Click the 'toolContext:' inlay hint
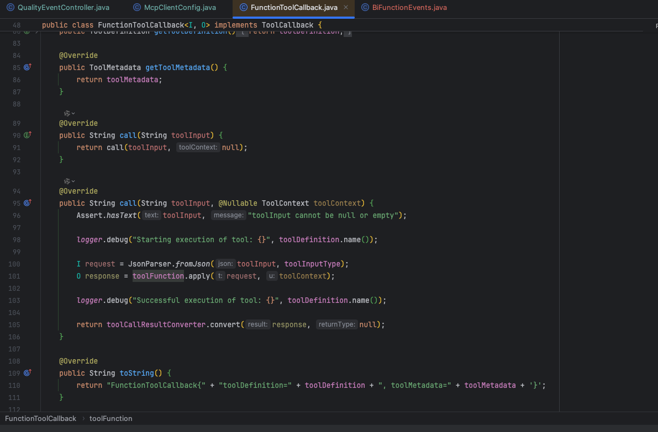 [x=198, y=147]
